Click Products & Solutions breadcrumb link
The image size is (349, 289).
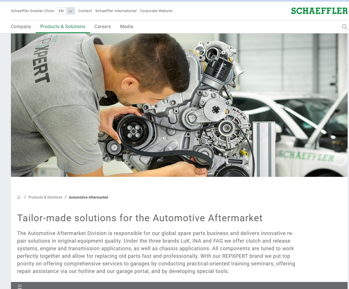pos(45,197)
